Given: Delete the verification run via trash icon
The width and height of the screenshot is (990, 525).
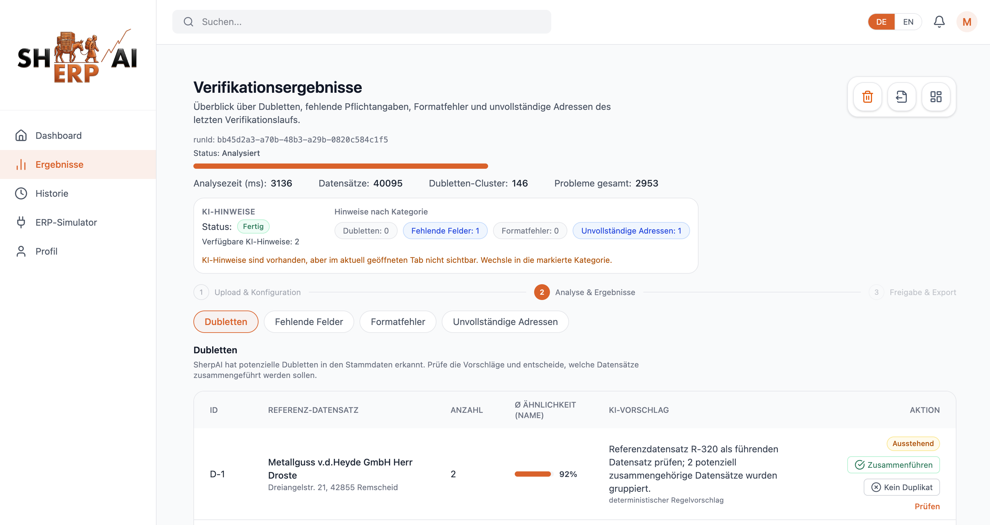Looking at the screenshot, I should pyautogui.click(x=867, y=97).
